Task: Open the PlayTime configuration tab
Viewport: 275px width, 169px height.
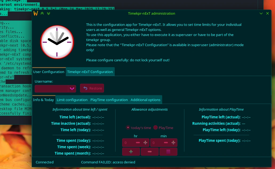Action: (x=109, y=100)
